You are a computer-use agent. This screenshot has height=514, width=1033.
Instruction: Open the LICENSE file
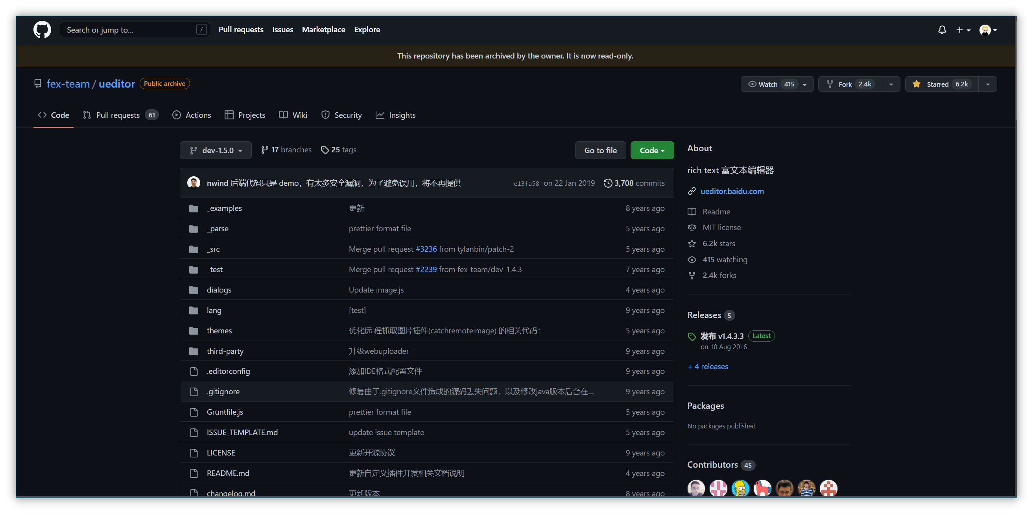point(221,453)
